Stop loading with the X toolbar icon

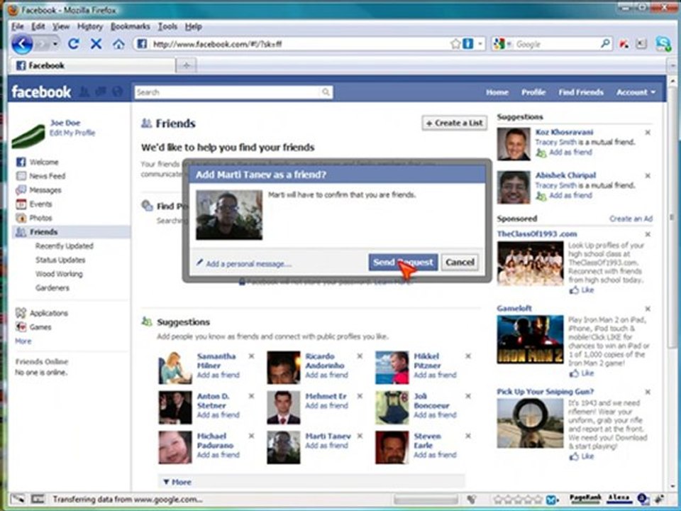pos(96,44)
